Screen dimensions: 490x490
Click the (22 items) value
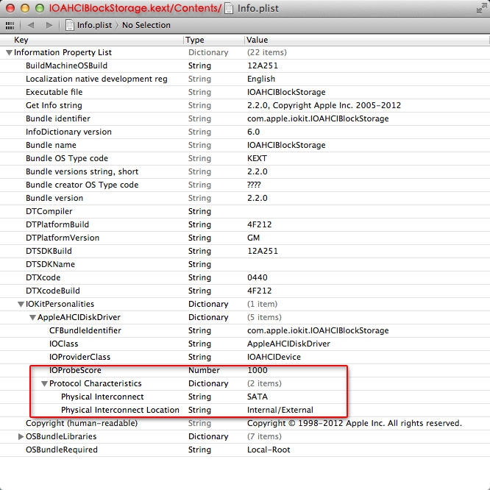(266, 52)
